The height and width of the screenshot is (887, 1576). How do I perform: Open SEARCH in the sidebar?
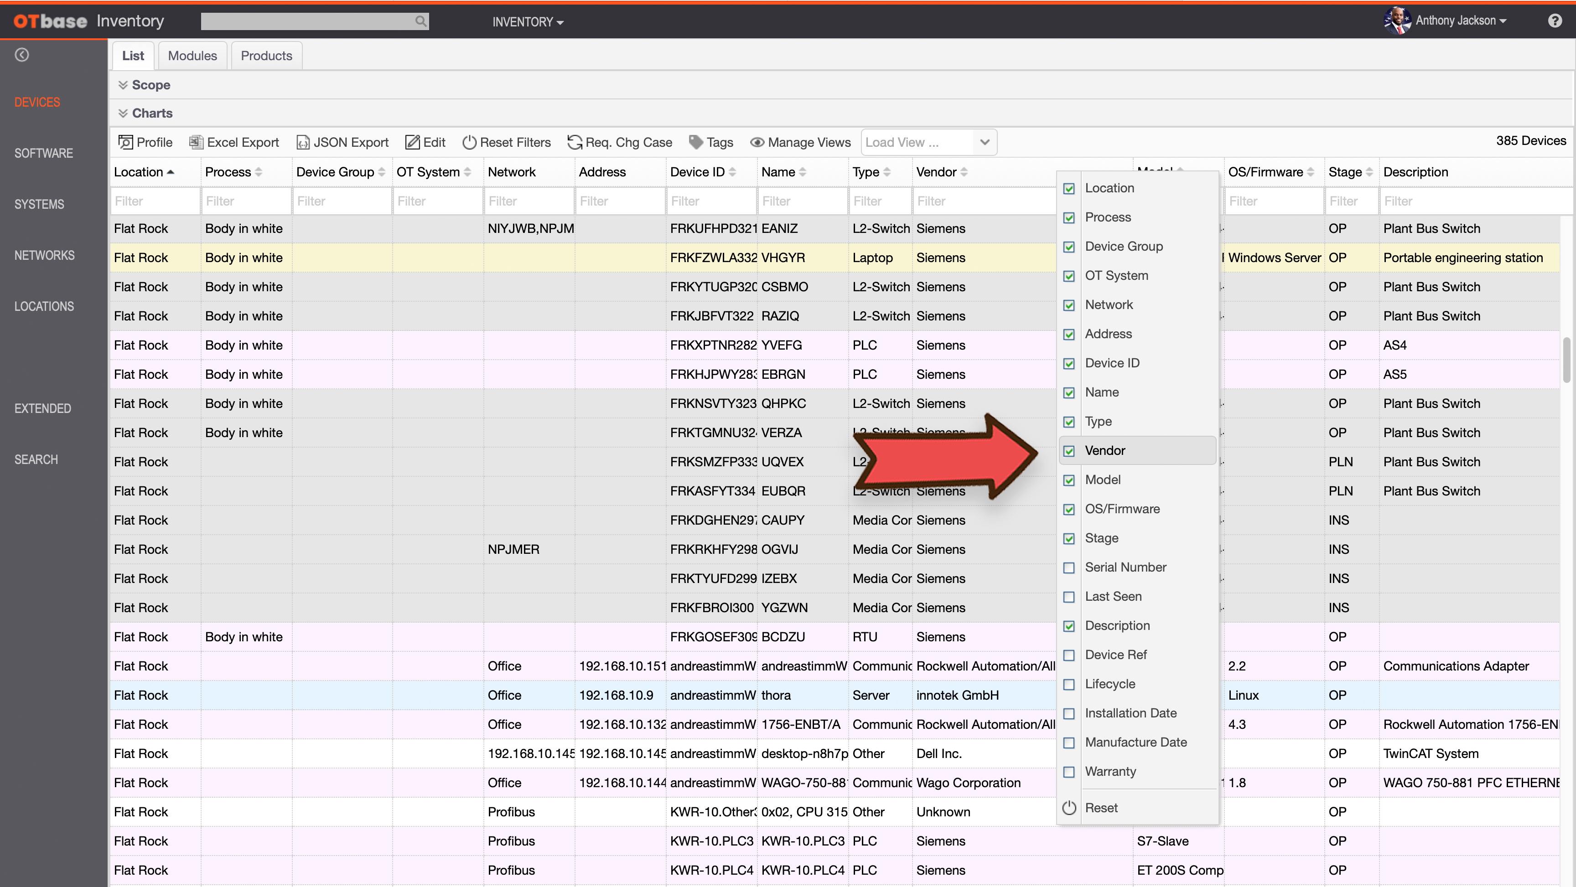[x=36, y=460]
